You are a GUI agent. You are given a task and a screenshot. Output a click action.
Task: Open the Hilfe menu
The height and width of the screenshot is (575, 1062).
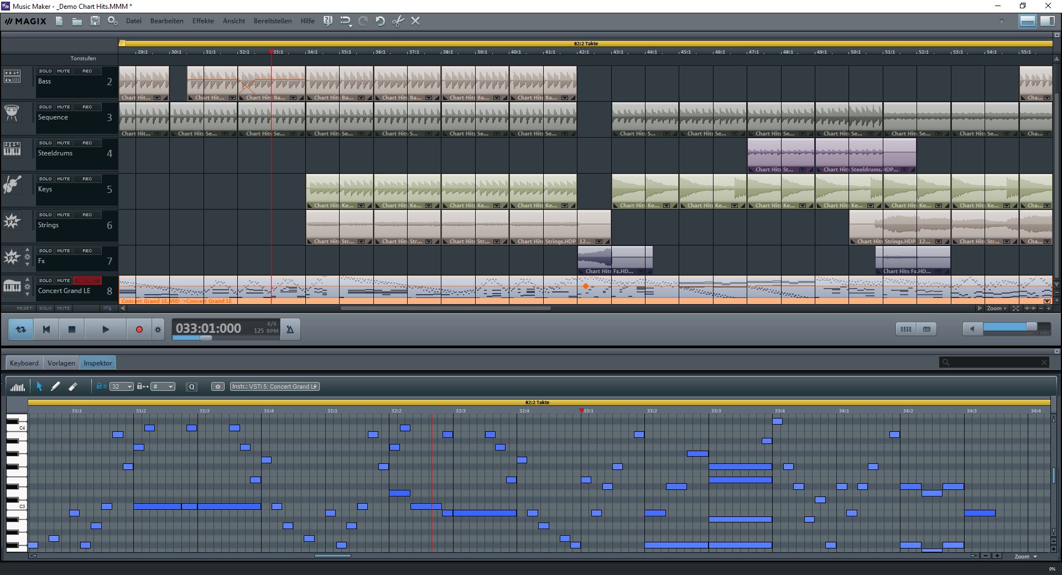(x=308, y=21)
